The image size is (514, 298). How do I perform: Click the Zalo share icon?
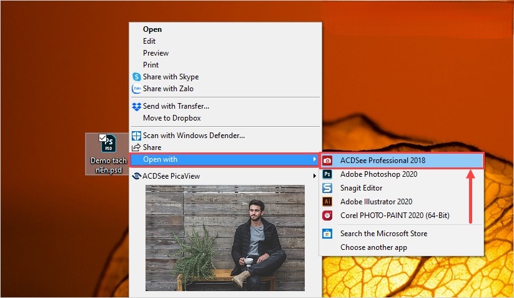[137, 89]
